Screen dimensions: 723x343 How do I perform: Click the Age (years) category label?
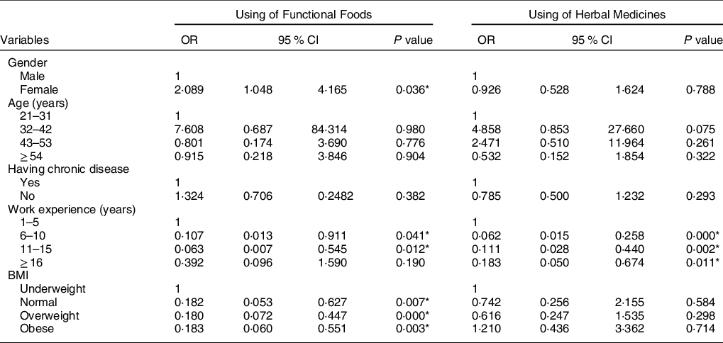(x=40, y=101)
